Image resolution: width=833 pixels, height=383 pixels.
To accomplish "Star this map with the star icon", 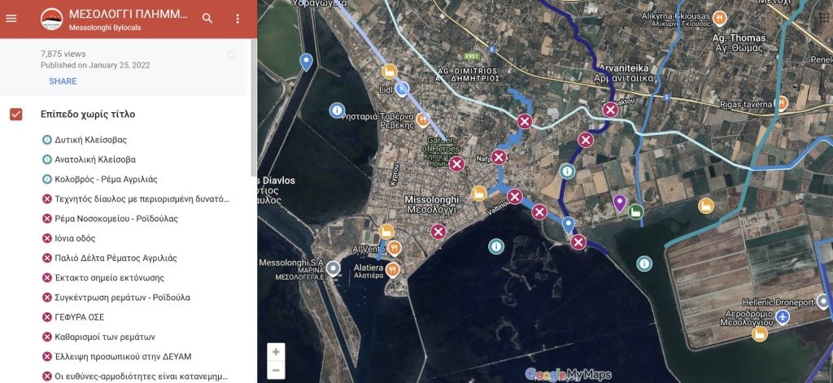I will (231, 54).
